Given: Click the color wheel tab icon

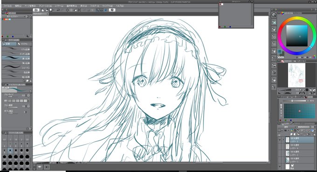Looking at the screenshot, I should (283, 13).
